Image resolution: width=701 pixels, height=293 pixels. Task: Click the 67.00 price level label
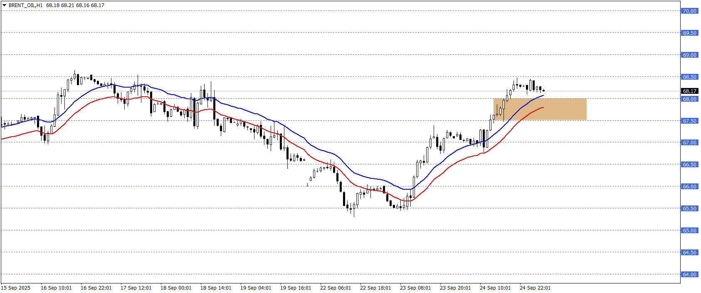tap(689, 142)
